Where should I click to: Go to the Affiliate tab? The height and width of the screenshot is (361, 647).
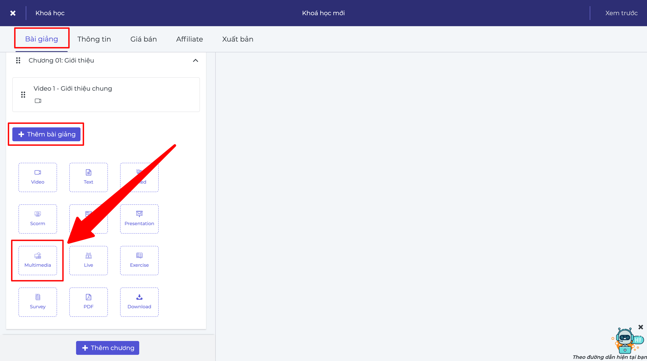click(190, 39)
